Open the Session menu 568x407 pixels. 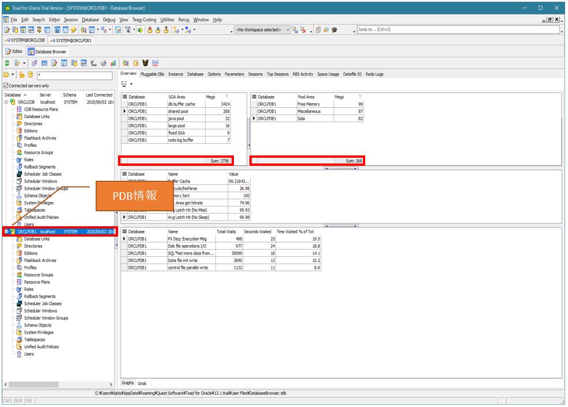[x=71, y=20]
